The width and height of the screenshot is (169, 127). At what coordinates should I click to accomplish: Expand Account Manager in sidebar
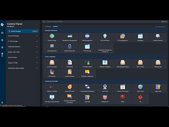[23, 36]
